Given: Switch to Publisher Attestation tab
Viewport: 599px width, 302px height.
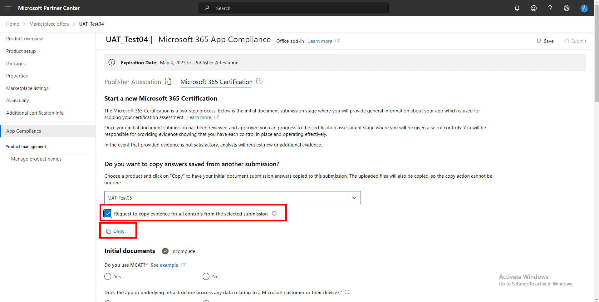Looking at the screenshot, I should 133,82.
